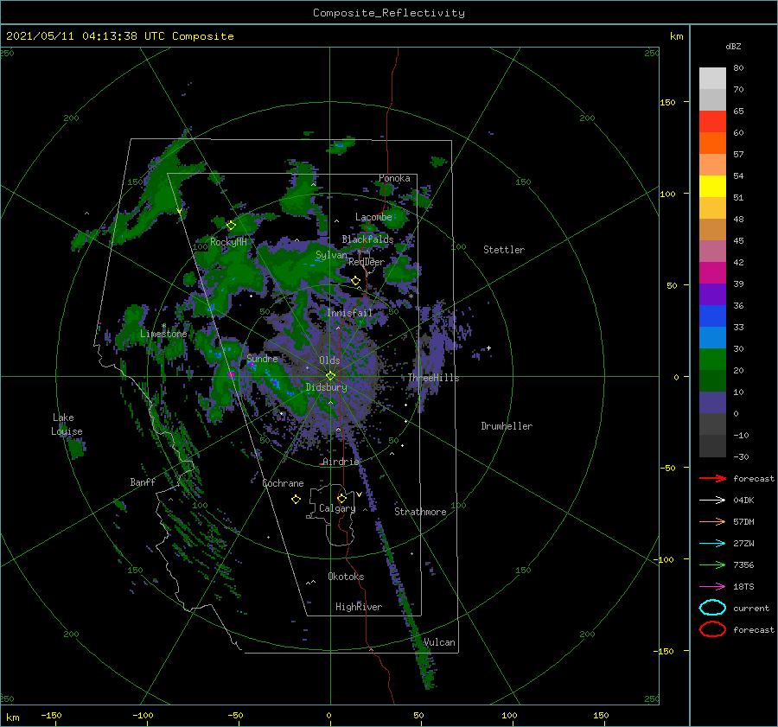Click the Strathmore label
This screenshot has height=727, width=778.
click(x=420, y=512)
